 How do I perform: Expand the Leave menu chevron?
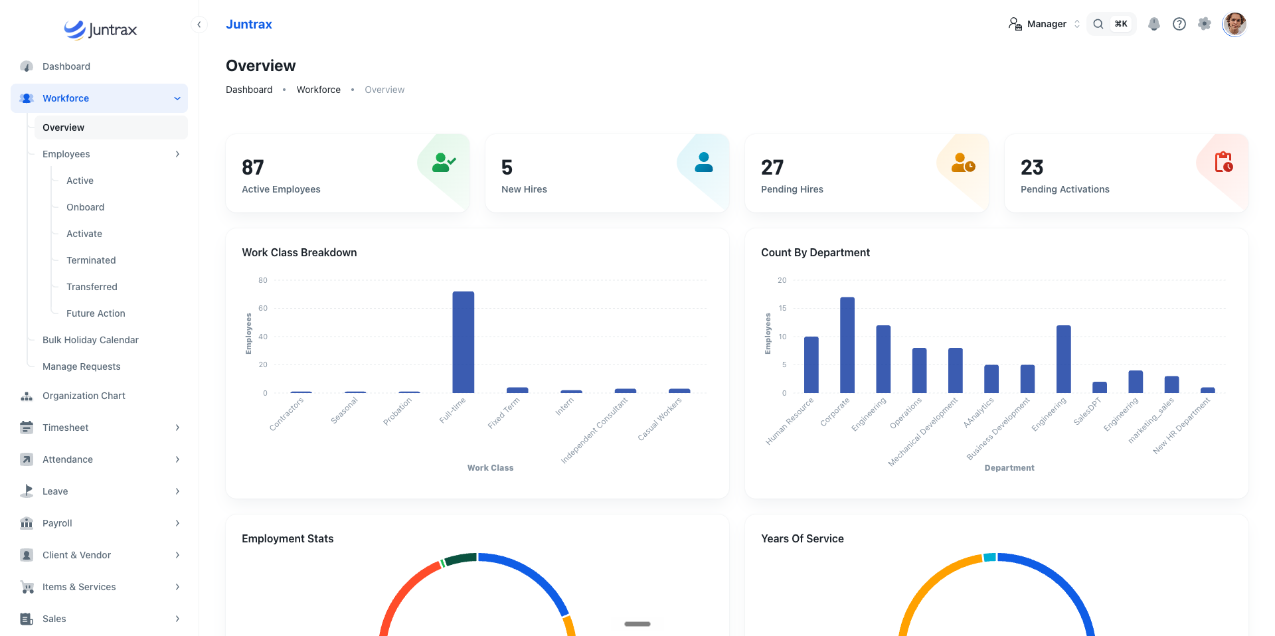pos(177,491)
